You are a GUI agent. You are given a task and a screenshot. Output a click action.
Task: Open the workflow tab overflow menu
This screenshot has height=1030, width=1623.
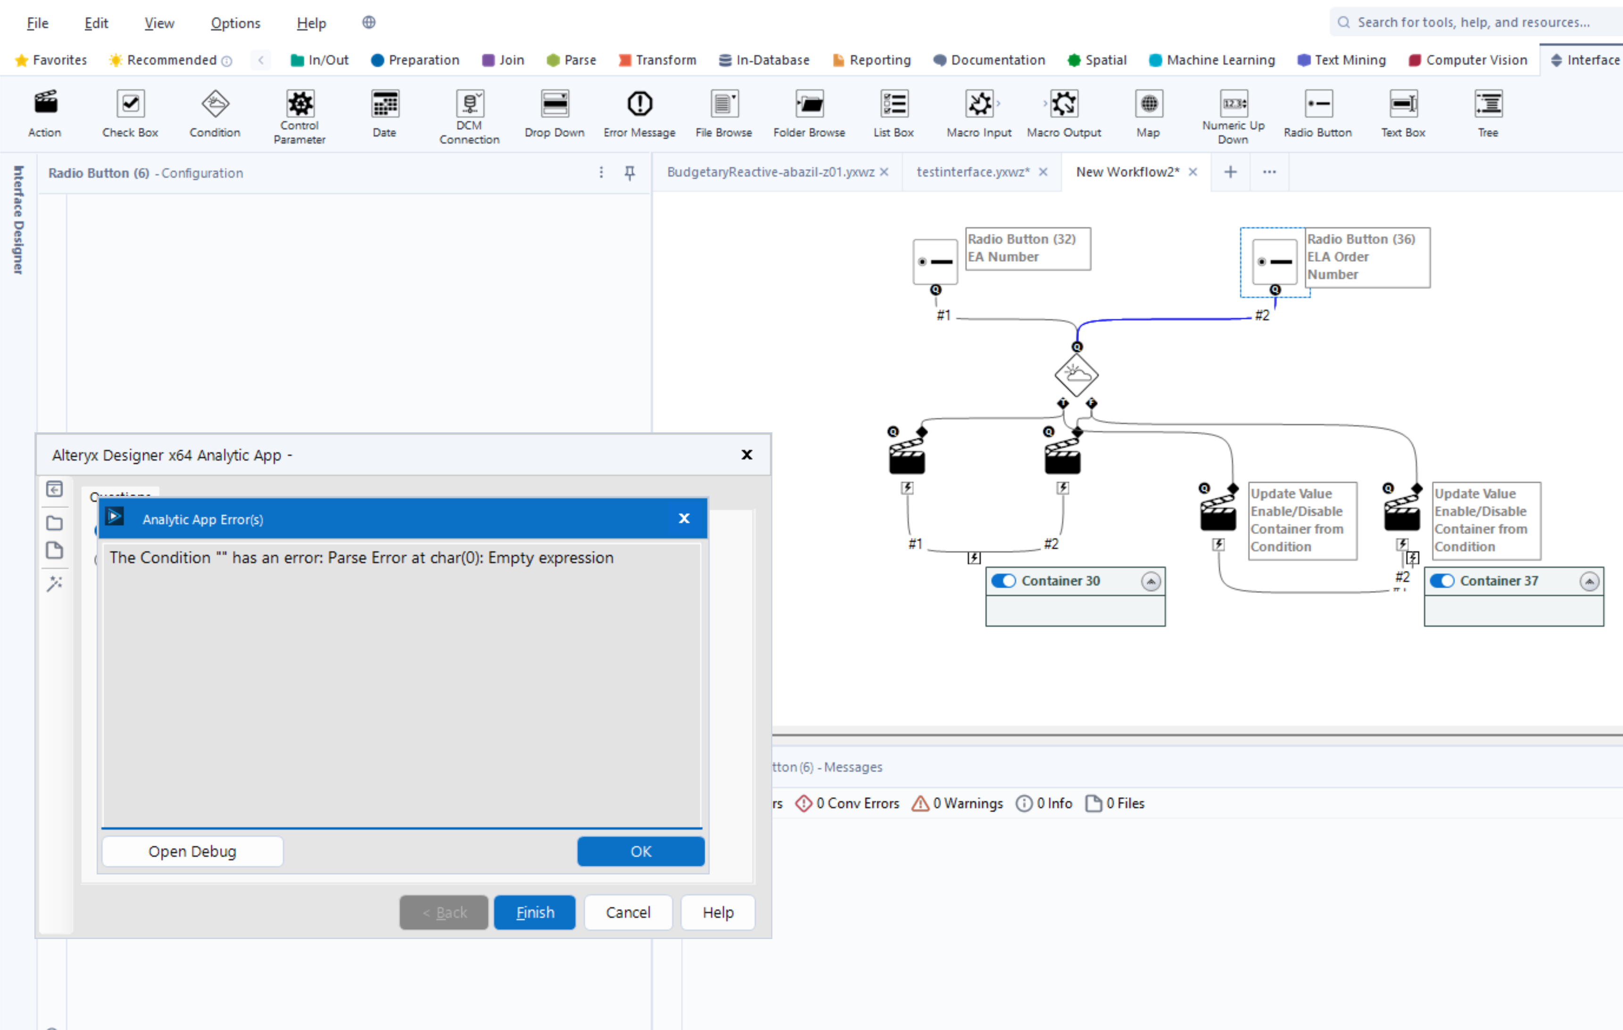click(x=1269, y=172)
